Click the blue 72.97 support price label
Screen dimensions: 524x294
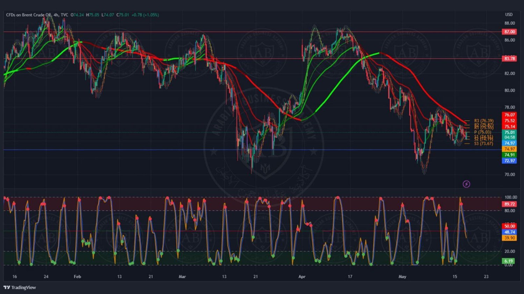(509, 161)
